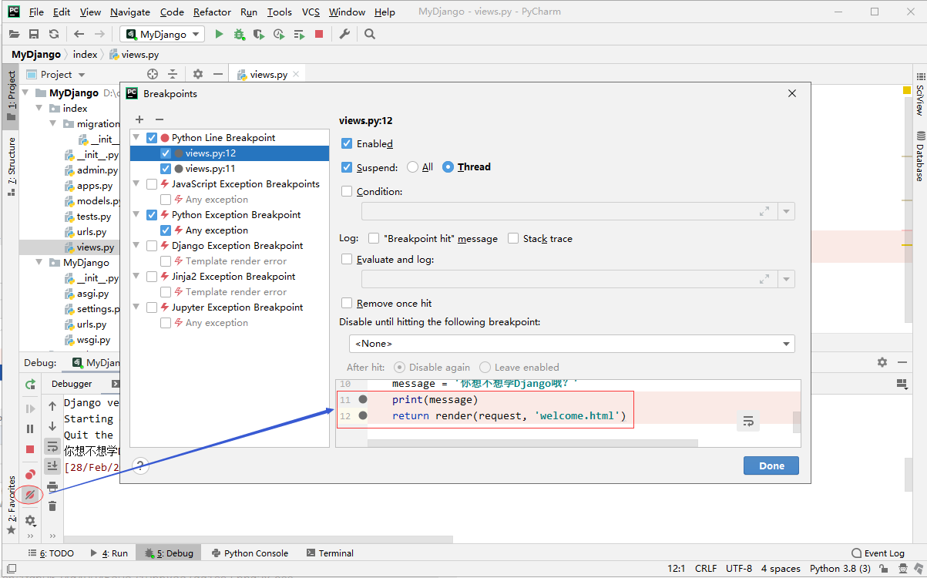927x578 pixels.
Task: Collapse the Python Line Breakpoint group
Action: tap(136, 138)
